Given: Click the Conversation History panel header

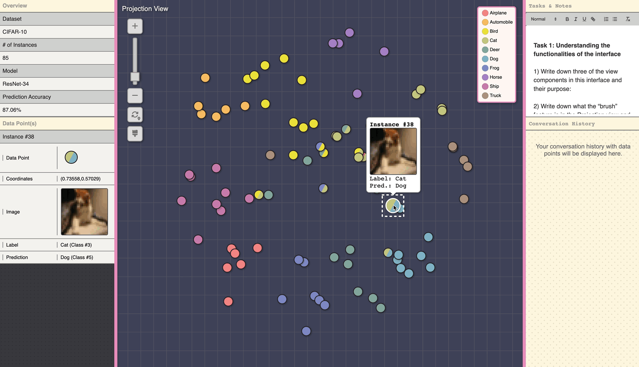Looking at the screenshot, I should pyautogui.click(x=582, y=124).
